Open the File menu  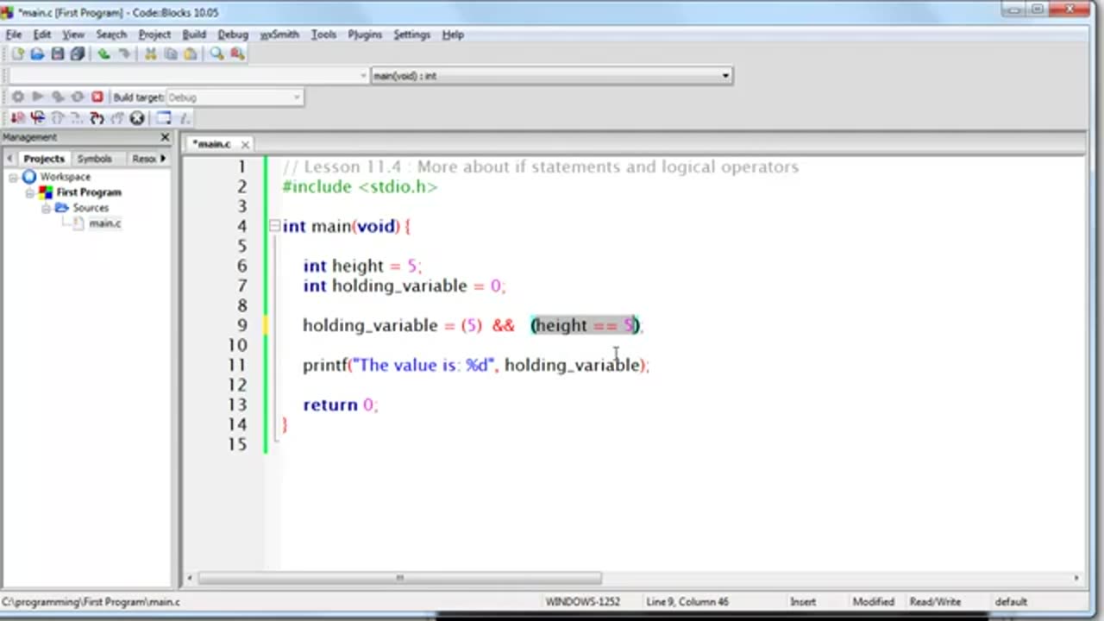14,34
